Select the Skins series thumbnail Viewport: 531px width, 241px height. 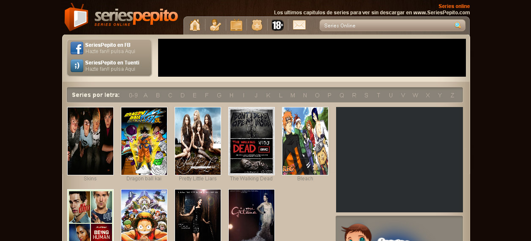point(90,141)
